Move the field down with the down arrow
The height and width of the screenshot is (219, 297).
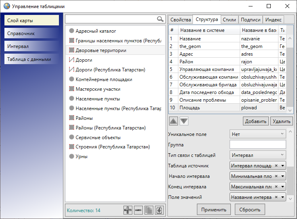click(x=184, y=121)
